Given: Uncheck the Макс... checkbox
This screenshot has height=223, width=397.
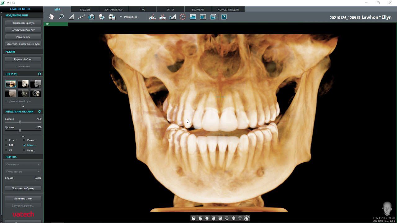Looking at the screenshot, I should click(x=25, y=145).
